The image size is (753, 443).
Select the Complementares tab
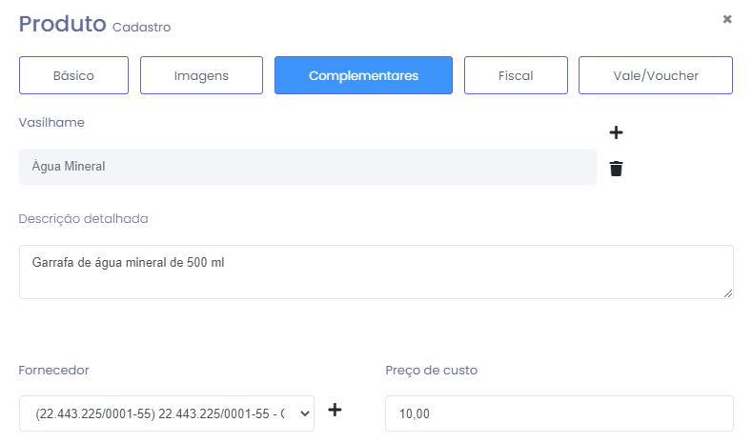click(363, 75)
